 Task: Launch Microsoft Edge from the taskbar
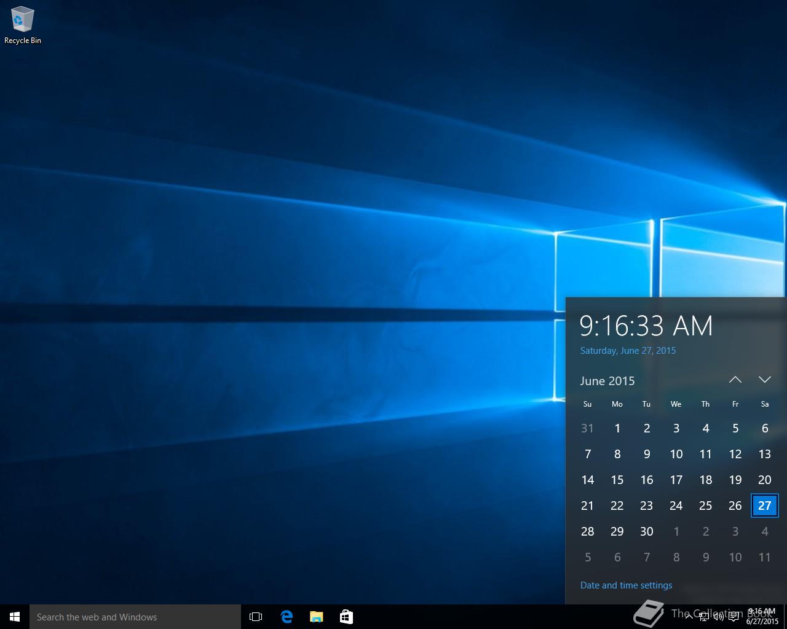[286, 616]
